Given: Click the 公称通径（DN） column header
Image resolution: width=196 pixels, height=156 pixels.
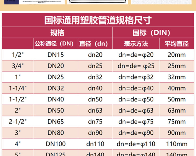Looking at the screenshot, I should click(x=56, y=44).
